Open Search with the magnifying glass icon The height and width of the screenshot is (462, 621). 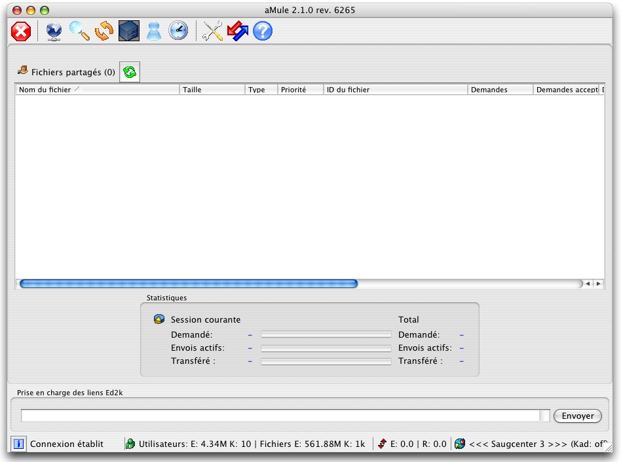[x=79, y=31]
